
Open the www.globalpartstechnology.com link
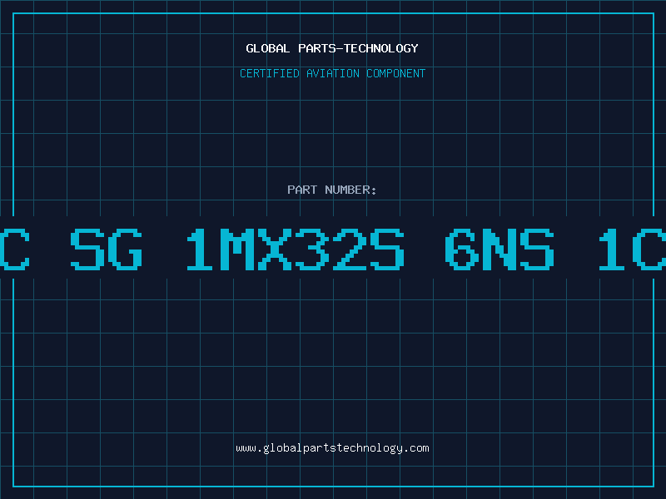coord(332,448)
